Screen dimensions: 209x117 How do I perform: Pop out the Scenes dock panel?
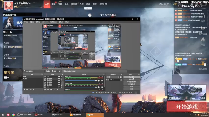(x=42, y=74)
